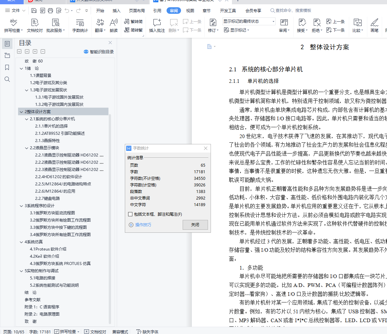Click the undo arrow icon
The height and width of the screenshot is (334, 387).
(67, 11)
